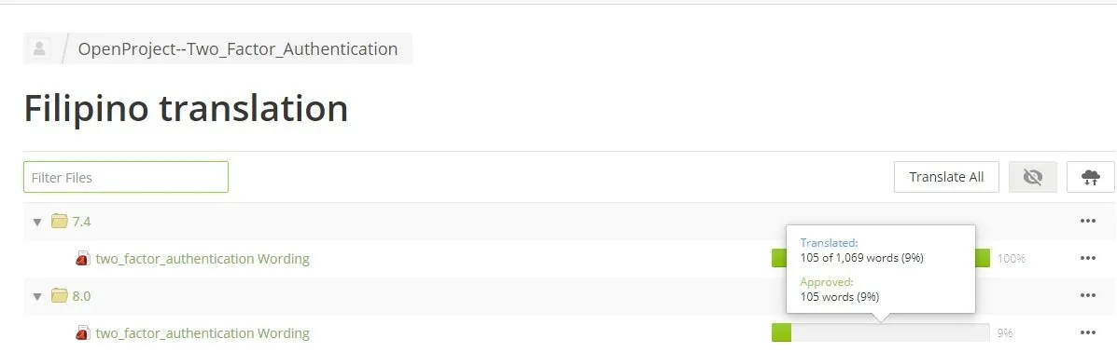The image size is (1117, 352).
Task: Open the ellipsis menu for 8.0 wording file
Action: (x=1087, y=332)
